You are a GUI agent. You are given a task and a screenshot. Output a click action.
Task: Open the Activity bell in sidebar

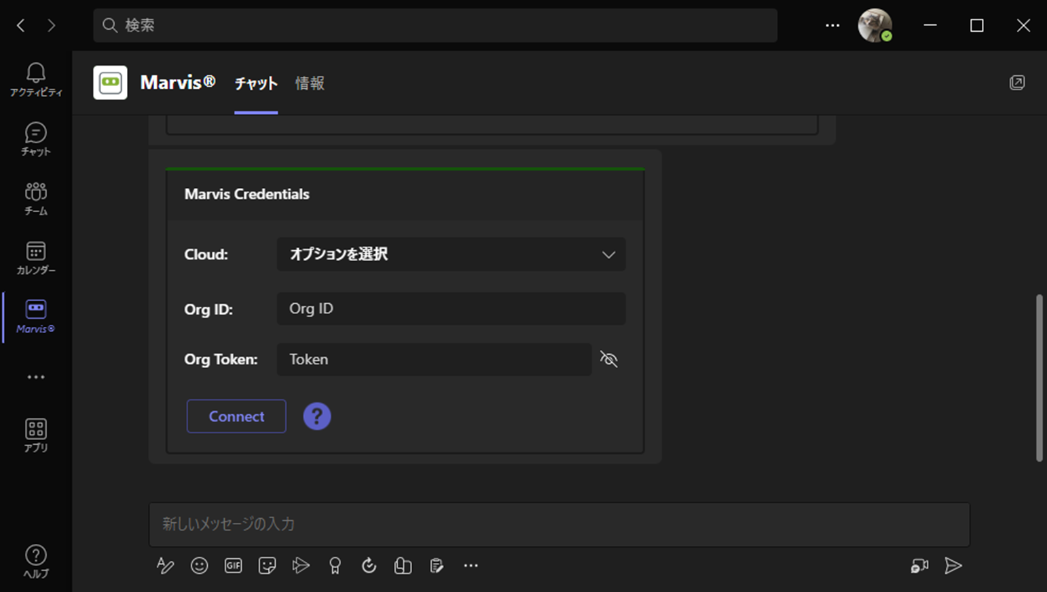pos(35,79)
